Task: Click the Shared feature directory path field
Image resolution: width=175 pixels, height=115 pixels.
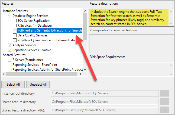Action: [105, 102]
